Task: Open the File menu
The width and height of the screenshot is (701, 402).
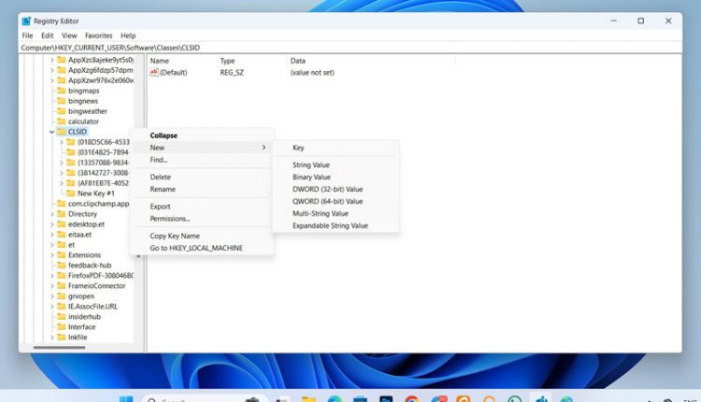Action: pyautogui.click(x=27, y=36)
